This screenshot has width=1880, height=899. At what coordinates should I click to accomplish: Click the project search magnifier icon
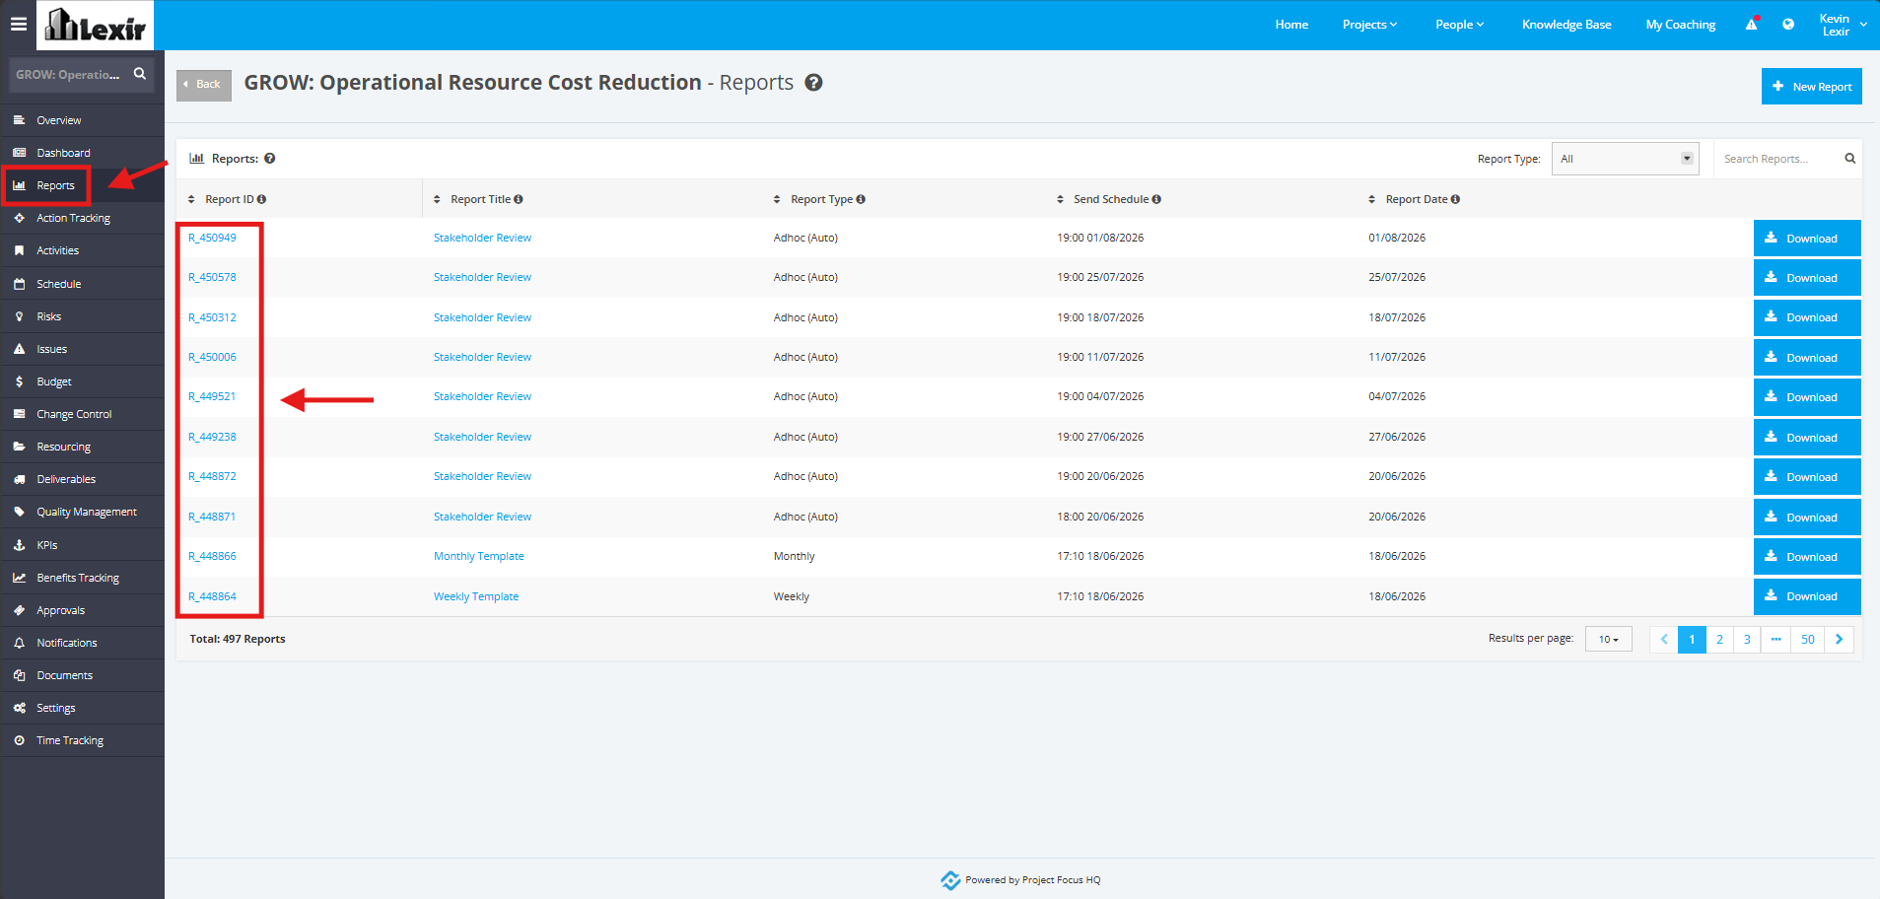point(140,74)
